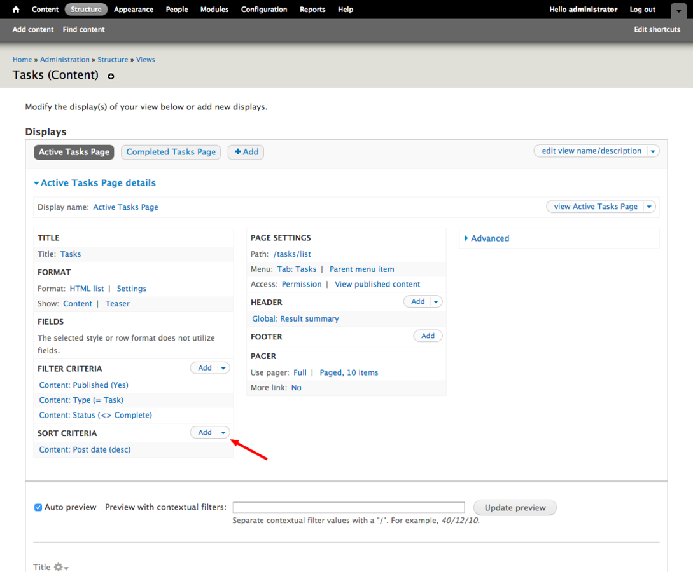Edit Content: Status (<> Complete) filter

click(95, 415)
